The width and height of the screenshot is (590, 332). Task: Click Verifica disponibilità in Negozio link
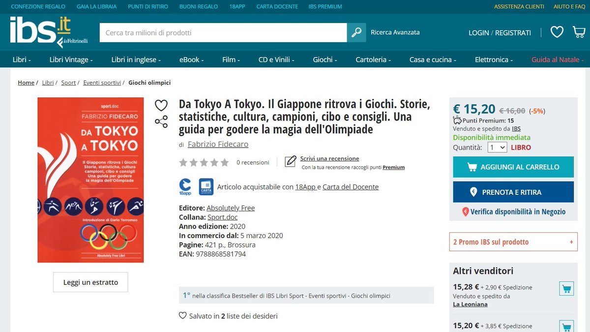coord(518,212)
